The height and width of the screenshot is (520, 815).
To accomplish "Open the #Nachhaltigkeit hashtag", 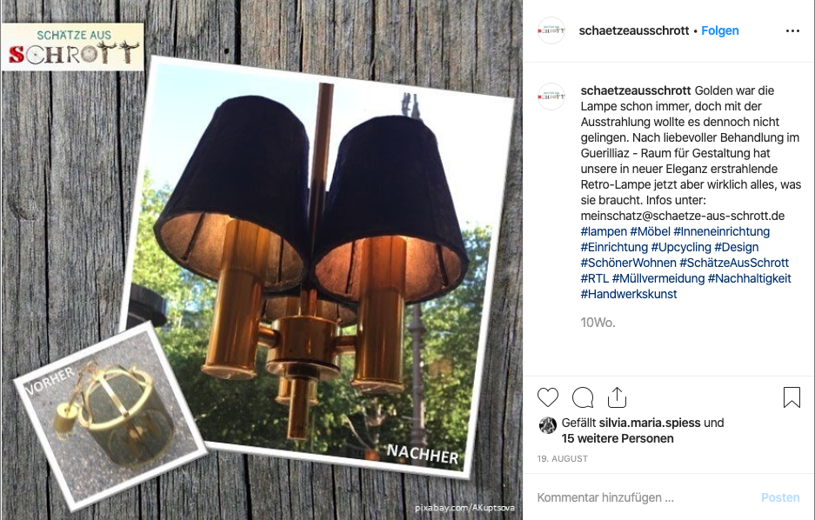I will pyautogui.click(x=749, y=278).
